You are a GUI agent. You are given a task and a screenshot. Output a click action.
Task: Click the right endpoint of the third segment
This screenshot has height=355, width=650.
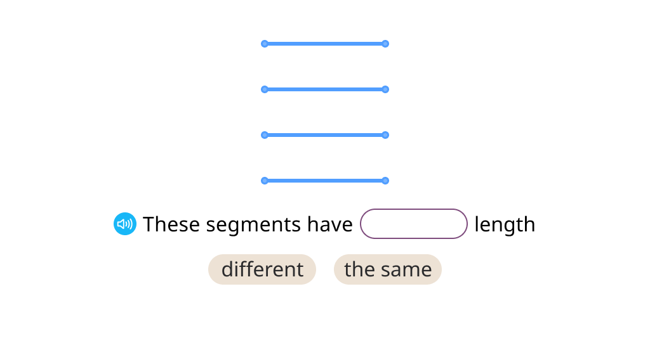385,135
